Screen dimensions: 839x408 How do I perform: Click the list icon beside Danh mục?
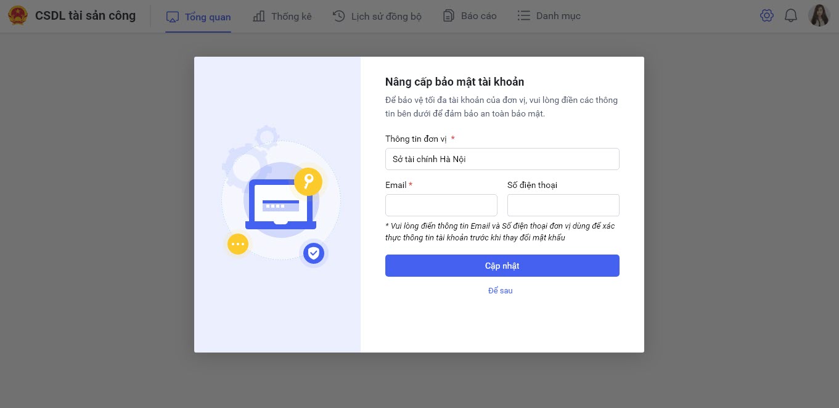tap(524, 16)
